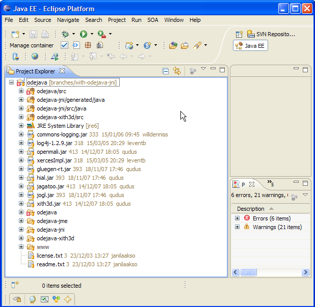Open the Project menu
Image resolution: width=315 pixels, height=307 pixels.
(x=117, y=20)
